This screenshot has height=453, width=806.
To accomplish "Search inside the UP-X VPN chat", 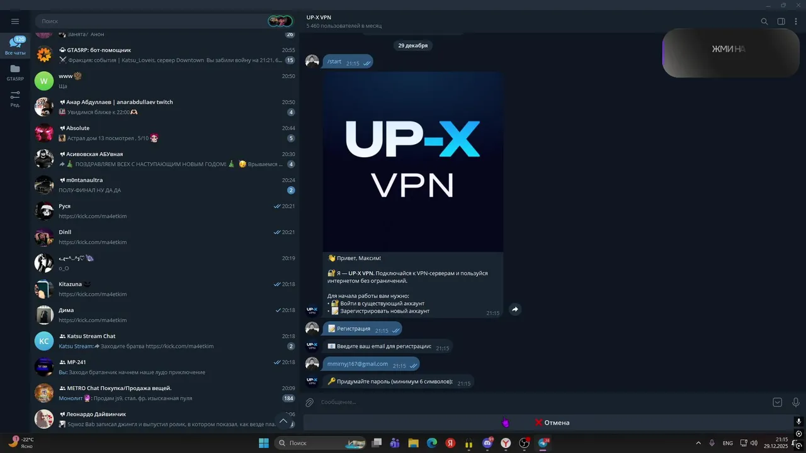I will [x=764, y=21].
